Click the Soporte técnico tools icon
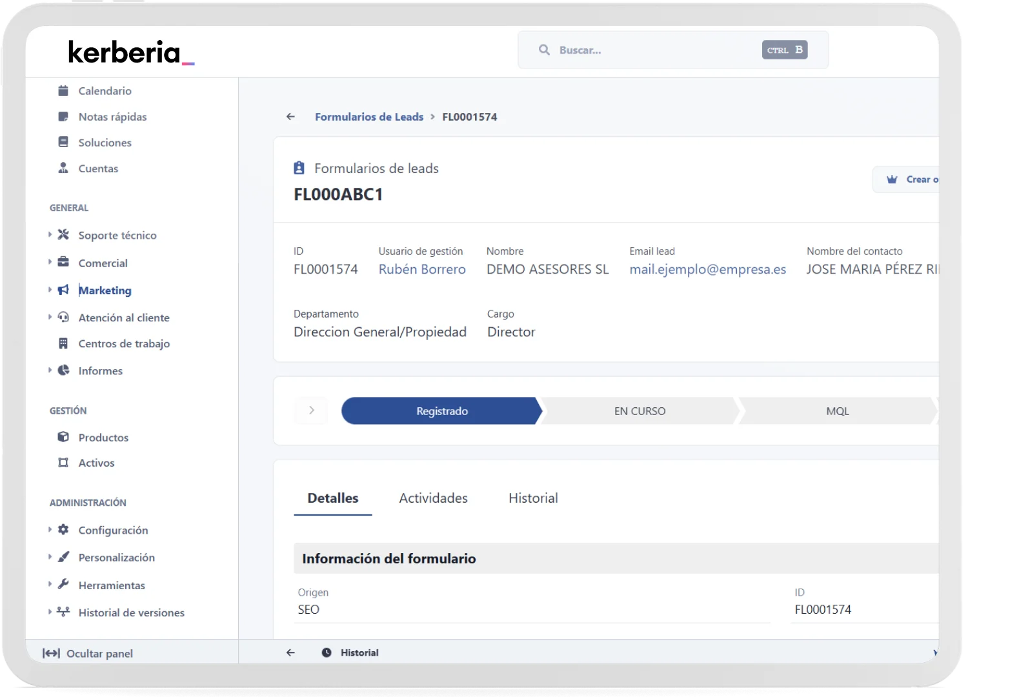This screenshot has width=1028, height=697. [63, 235]
